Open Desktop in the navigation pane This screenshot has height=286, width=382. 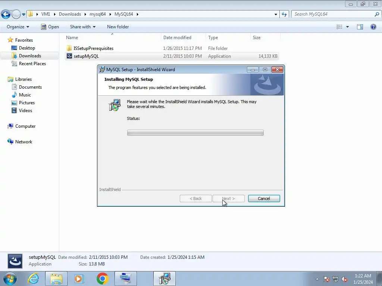[27, 48]
